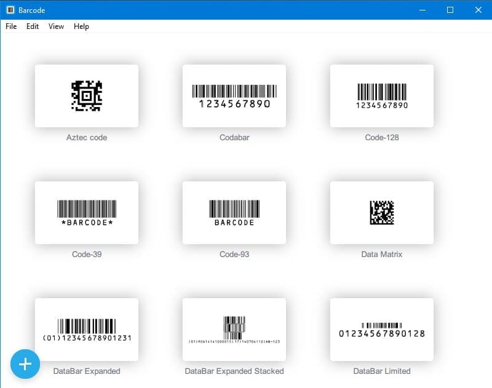Open the DataBar Expanded Stacked tile
The height and width of the screenshot is (388, 492).
click(x=234, y=330)
